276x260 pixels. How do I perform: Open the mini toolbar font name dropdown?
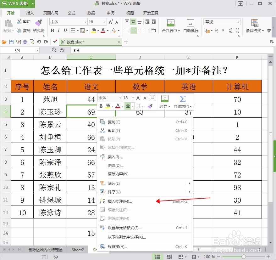click(120, 98)
